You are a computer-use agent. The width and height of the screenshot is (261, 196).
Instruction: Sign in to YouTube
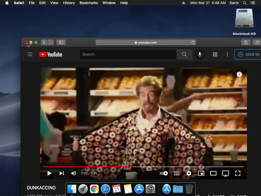(x=248, y=54)
